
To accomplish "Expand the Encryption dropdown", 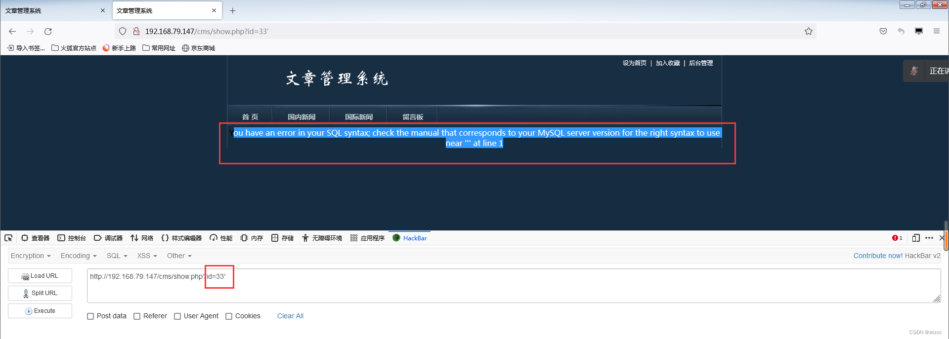I will click(31, 256).
